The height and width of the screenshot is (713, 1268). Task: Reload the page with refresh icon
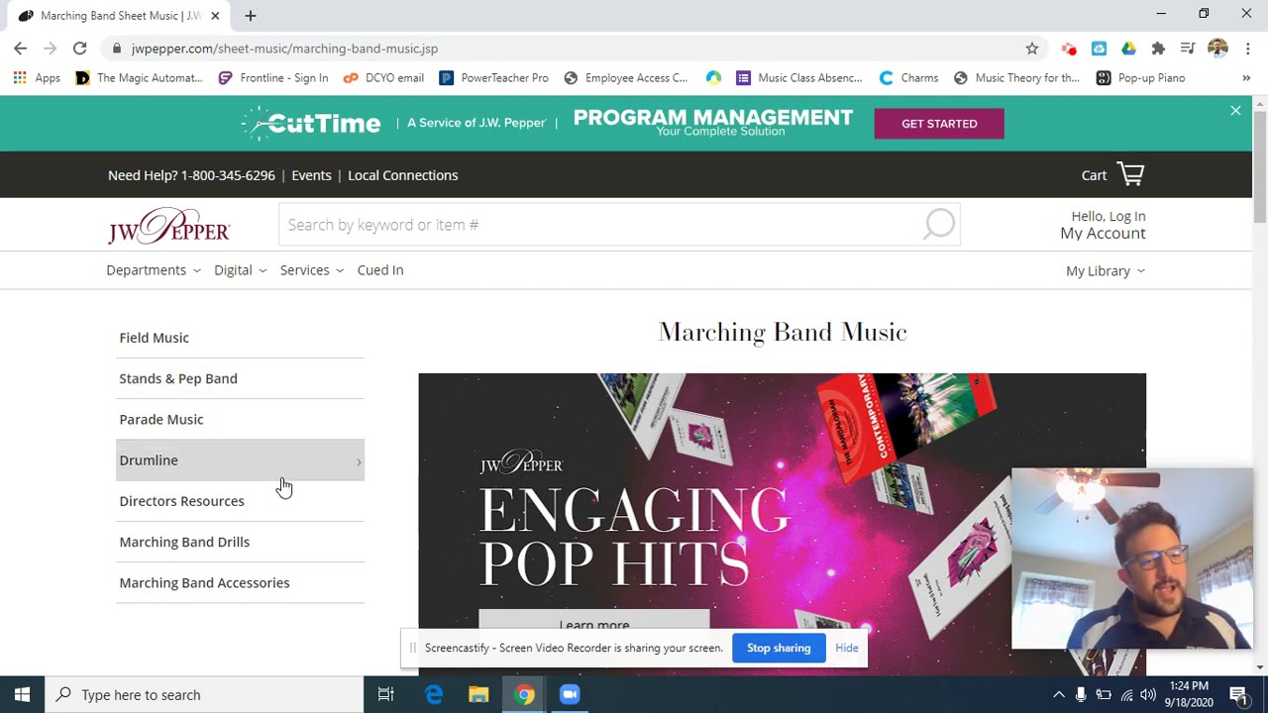point(79,48)
